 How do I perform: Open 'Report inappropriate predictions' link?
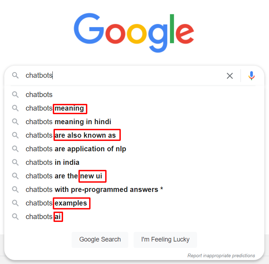[x=221, y=255]
